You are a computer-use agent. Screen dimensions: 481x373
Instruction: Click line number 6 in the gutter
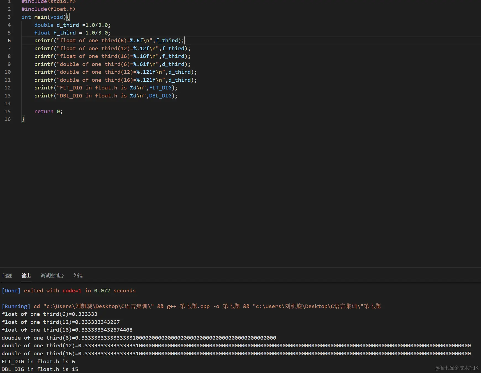(x=9, y=41)
